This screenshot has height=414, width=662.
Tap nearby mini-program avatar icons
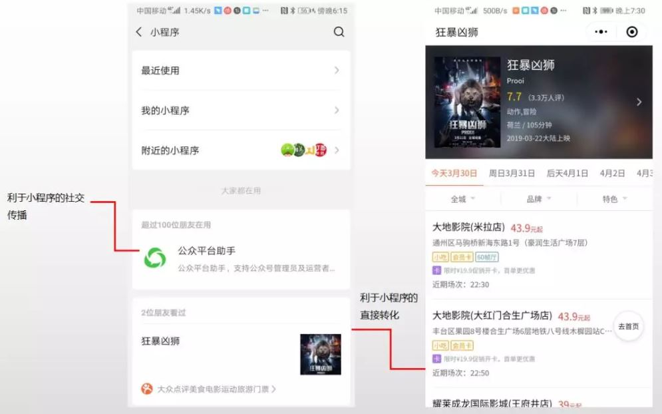[303, 150]
